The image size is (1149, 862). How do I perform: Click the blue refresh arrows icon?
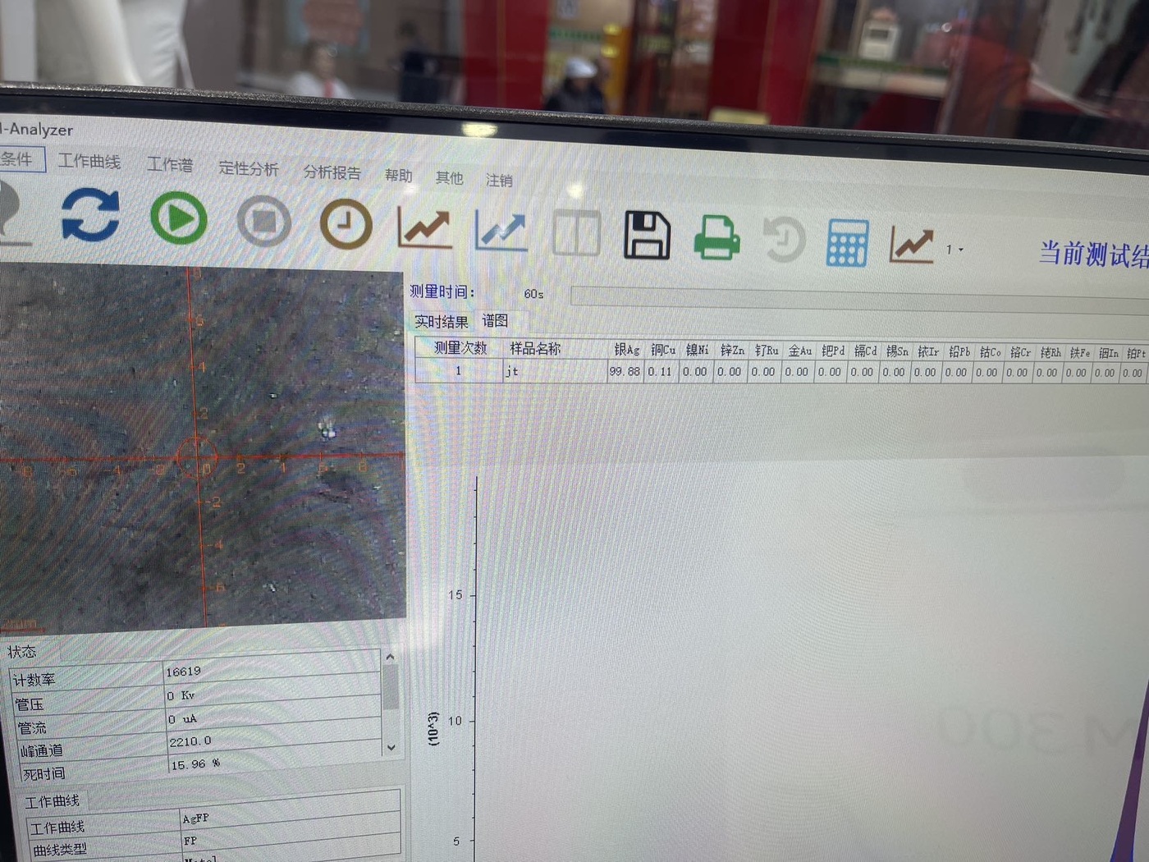90,215
